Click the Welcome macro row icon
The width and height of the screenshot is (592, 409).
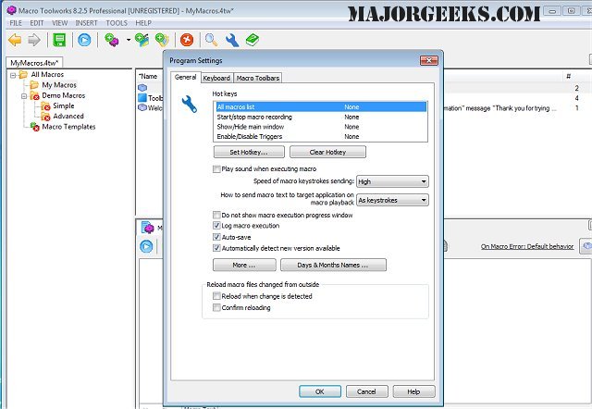point(142,107)
